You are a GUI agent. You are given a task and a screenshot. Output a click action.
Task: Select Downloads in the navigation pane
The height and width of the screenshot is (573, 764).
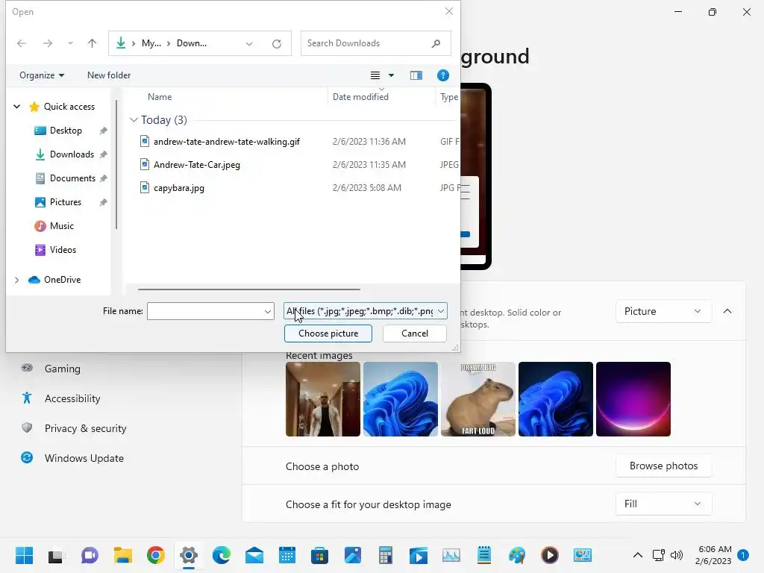tap(72, 154)
